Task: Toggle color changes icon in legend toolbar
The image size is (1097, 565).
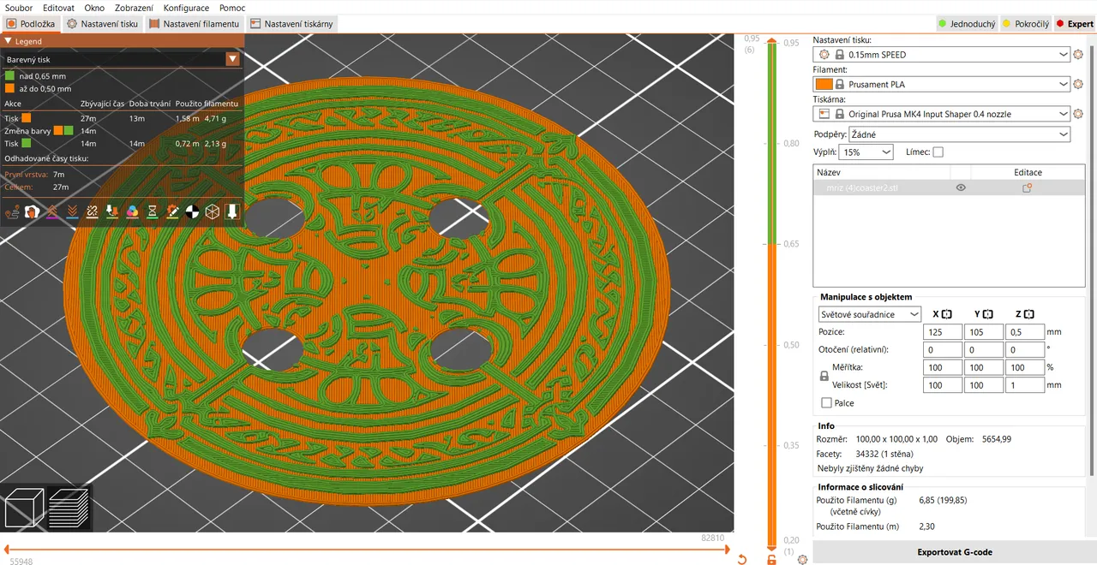Action: point(132,211)
